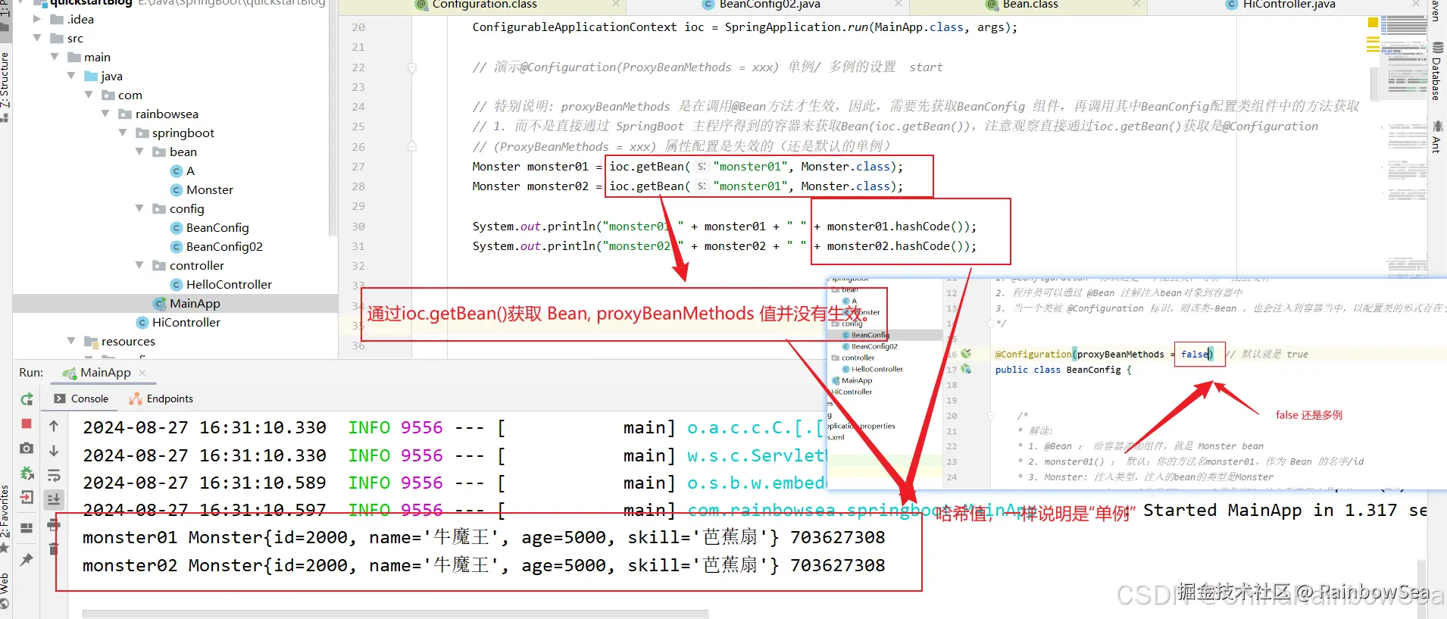Toggle soft-wrap in the console
The height and width of the screenshot is (619, 1447).
pyautogui.click(x=54, y=475)
